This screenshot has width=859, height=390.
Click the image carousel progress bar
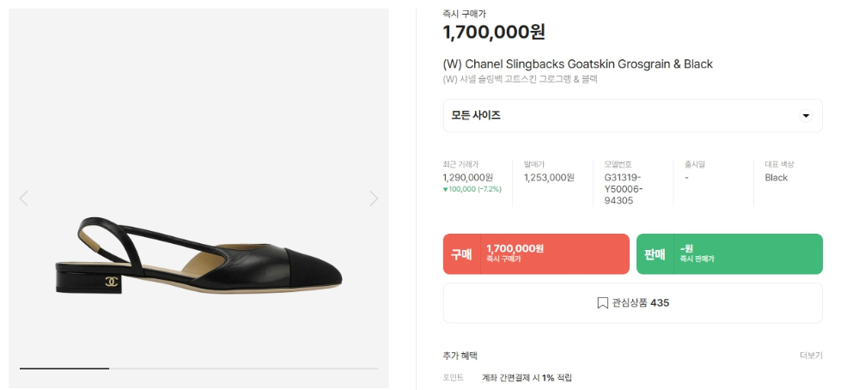[199, 369]
